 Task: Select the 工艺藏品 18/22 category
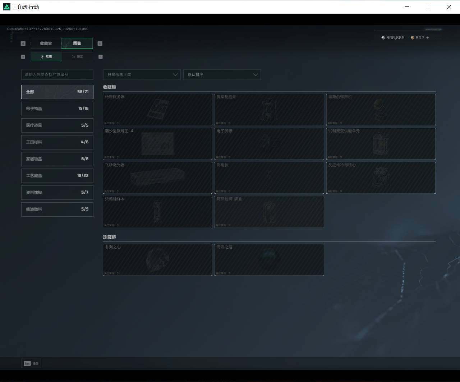click(57, 176)
